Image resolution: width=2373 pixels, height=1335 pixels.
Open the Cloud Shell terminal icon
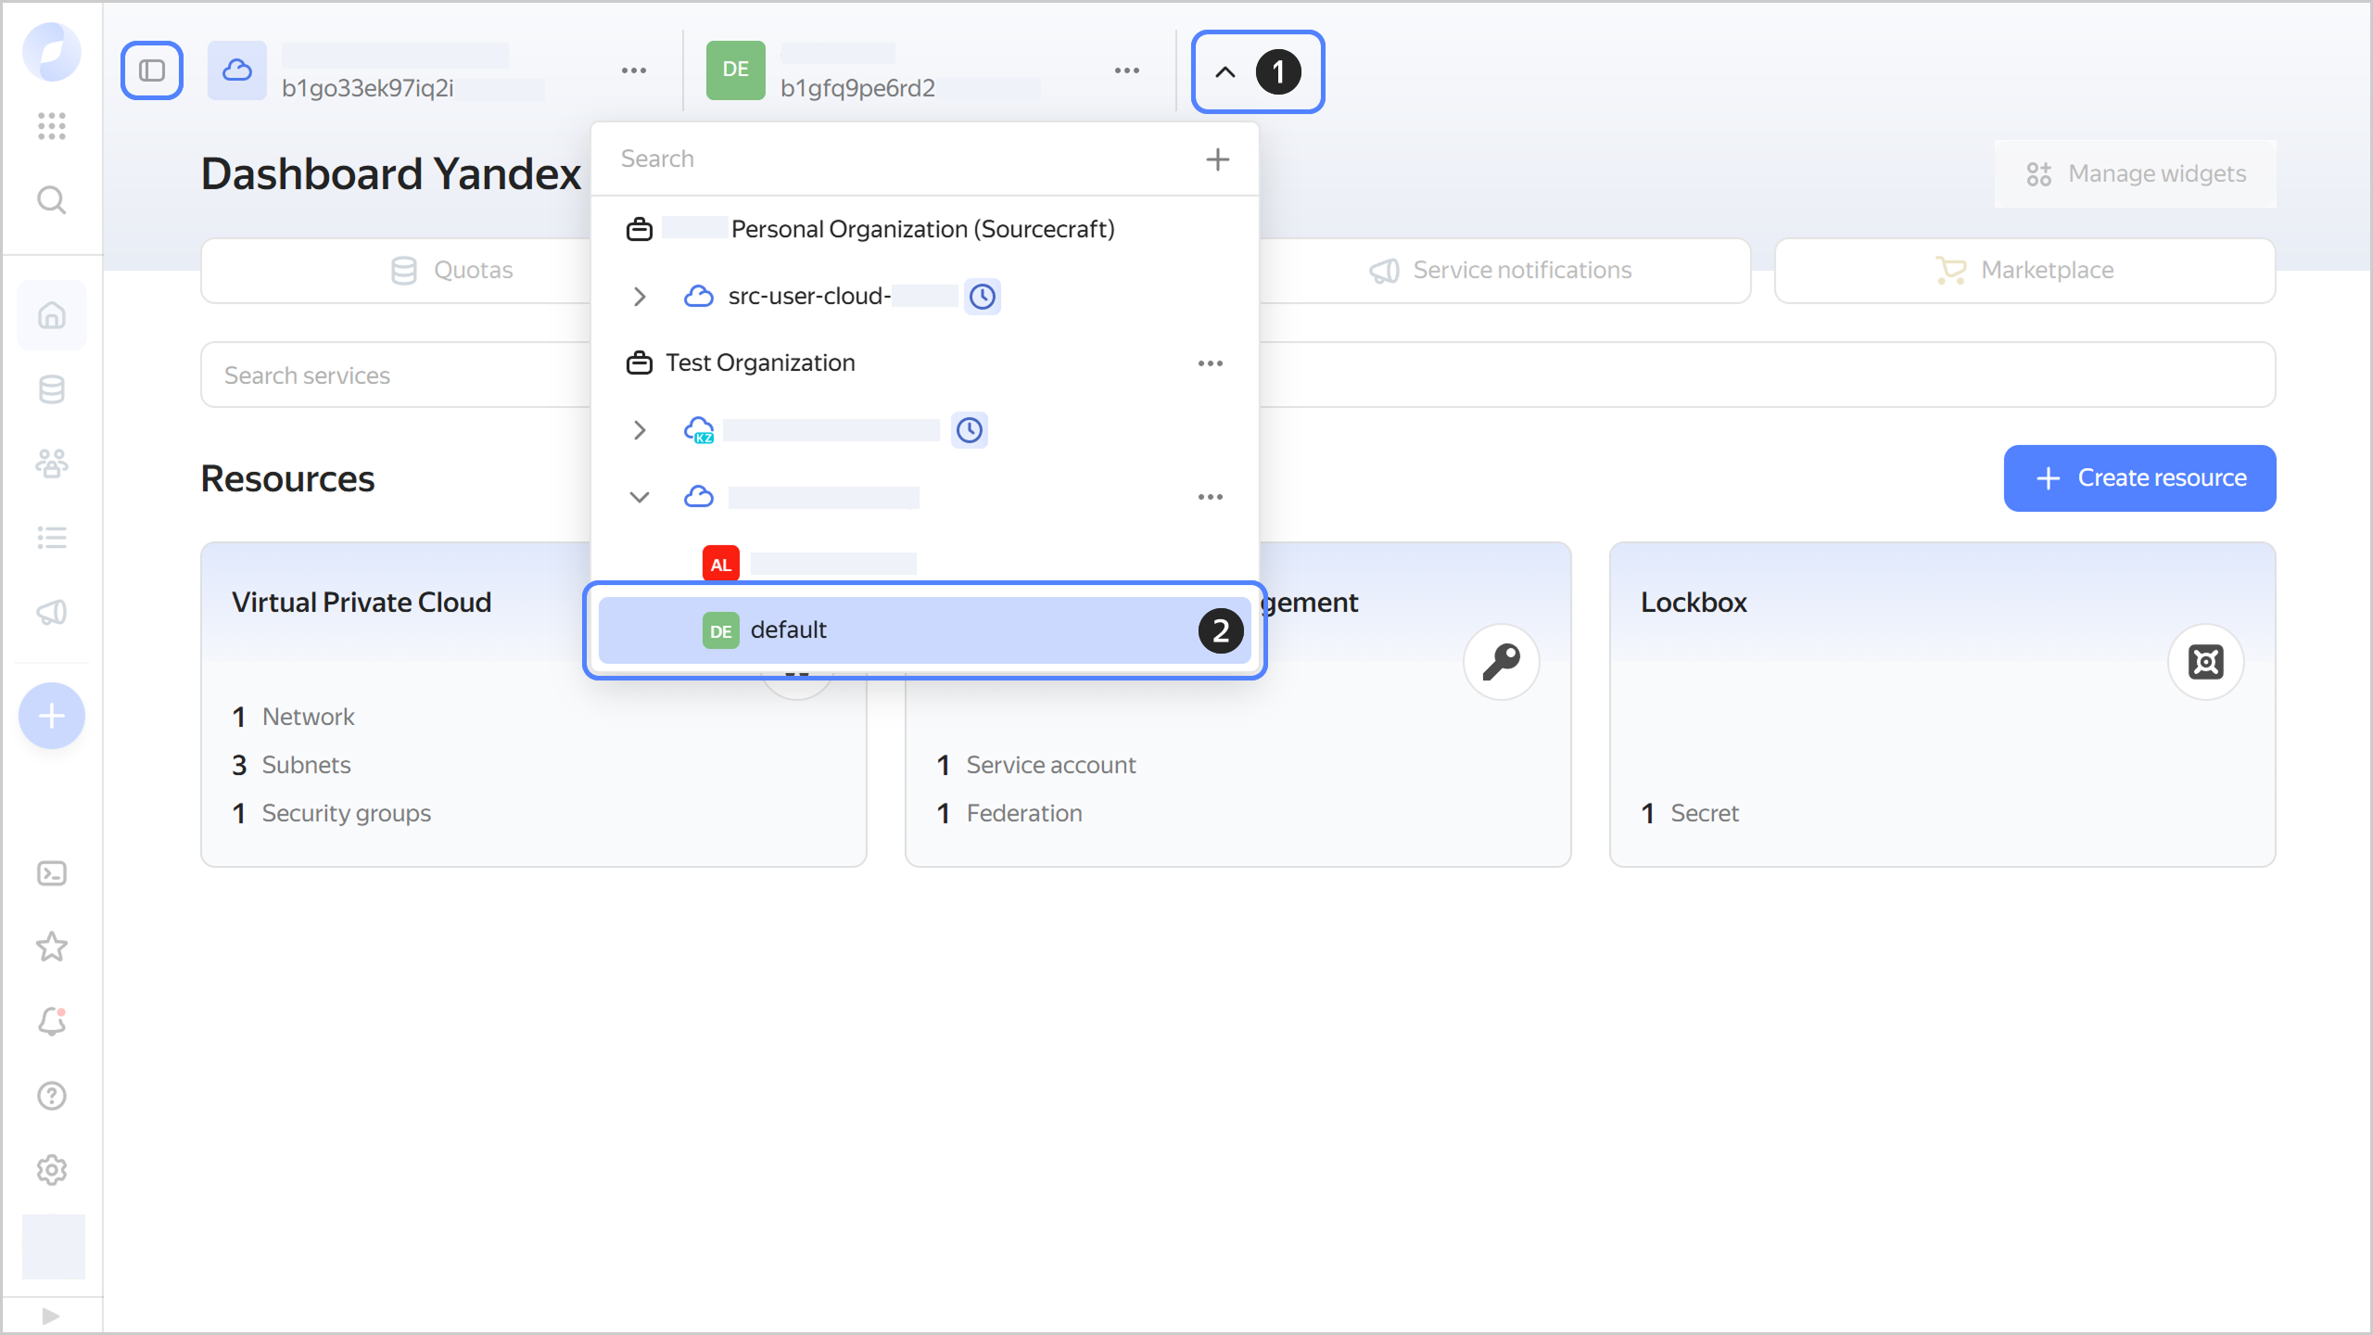tap(52, 873)
